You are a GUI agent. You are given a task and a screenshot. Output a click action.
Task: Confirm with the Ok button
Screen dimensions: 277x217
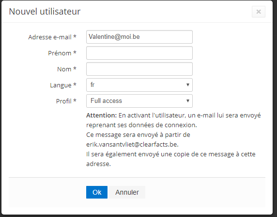97,192
